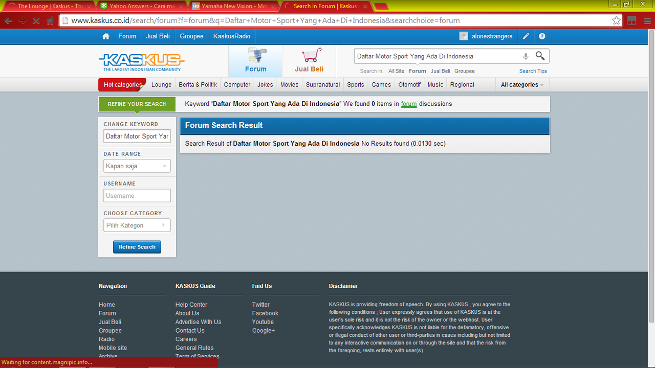
Task: Click the Kaskus home icon in top bar
Action: (106, 36)
